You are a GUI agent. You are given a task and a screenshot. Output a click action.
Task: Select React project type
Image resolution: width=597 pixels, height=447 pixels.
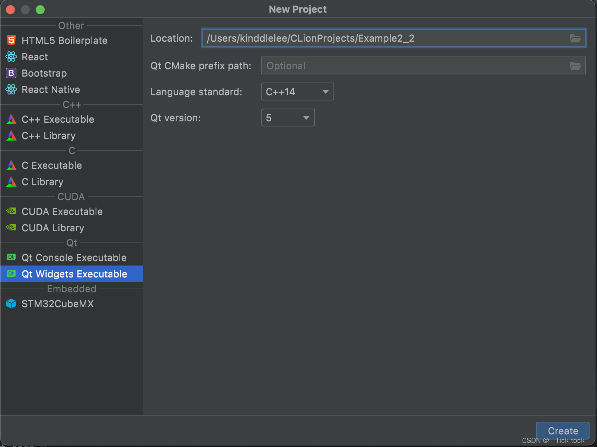coord(71,57)
